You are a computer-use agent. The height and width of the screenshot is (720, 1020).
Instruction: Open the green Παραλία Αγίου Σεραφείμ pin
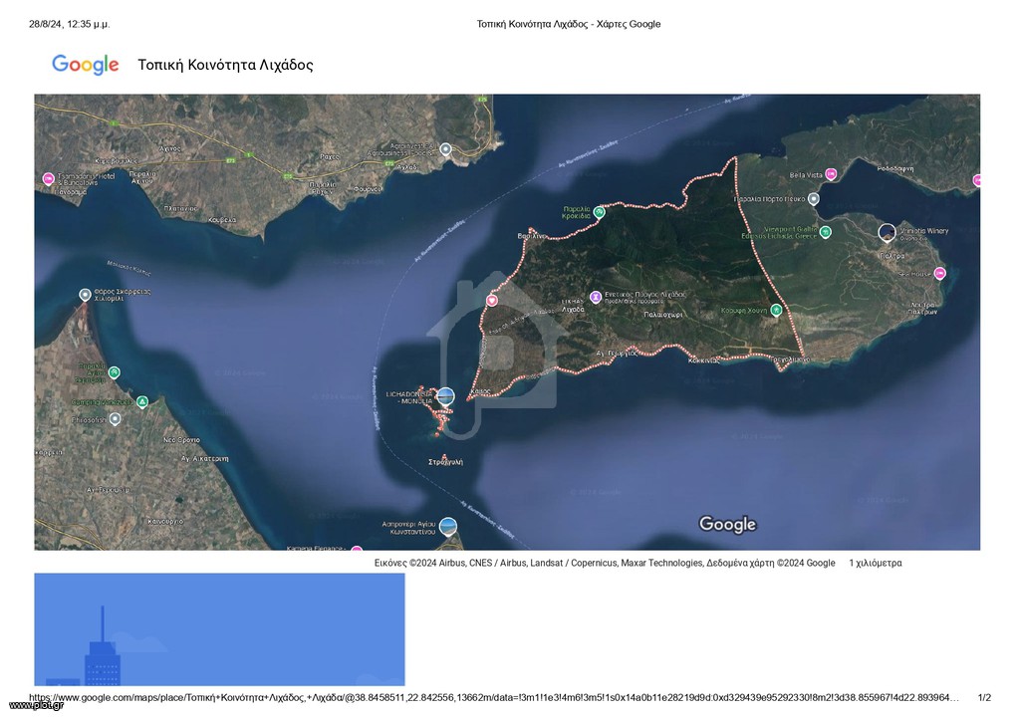tap(115, 372)
